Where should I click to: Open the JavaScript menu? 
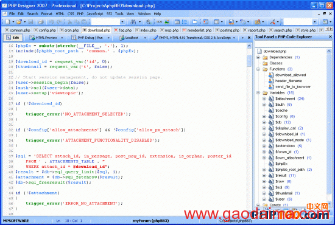coord(95,14)
